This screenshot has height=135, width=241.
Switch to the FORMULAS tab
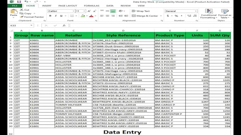(91, 6)
